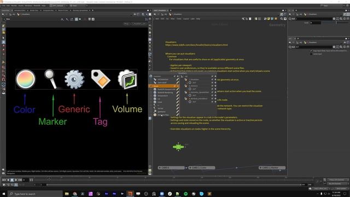Click the pencil edit icon for UV Distortion visualizer
Image resolution: width=350 pixels, height=197 pixels.
click(178, 79)
